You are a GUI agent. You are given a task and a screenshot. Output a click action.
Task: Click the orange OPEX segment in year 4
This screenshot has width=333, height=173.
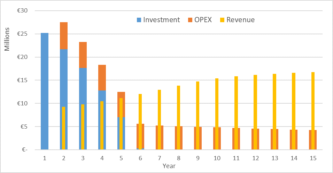pos(102,78)
